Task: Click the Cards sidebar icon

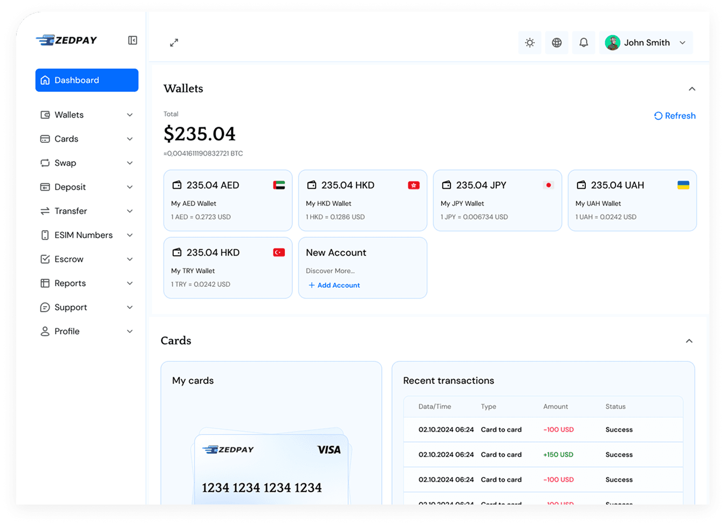Action: (x=45, y=139)
